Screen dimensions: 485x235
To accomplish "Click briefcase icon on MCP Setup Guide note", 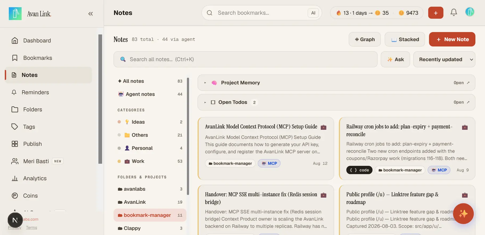I will pyautogui.click(x=323, y=127).
